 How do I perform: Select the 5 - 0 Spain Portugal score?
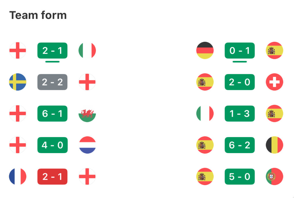240,177
